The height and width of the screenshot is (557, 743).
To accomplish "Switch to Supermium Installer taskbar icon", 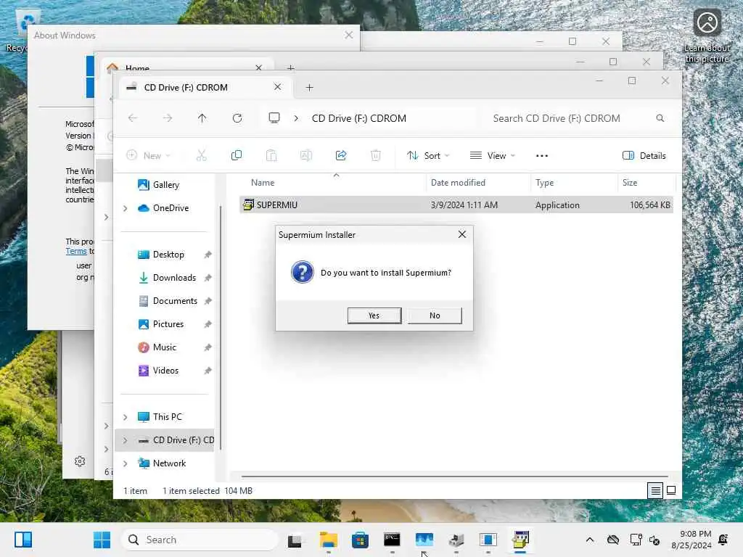I will pos(520,540).
